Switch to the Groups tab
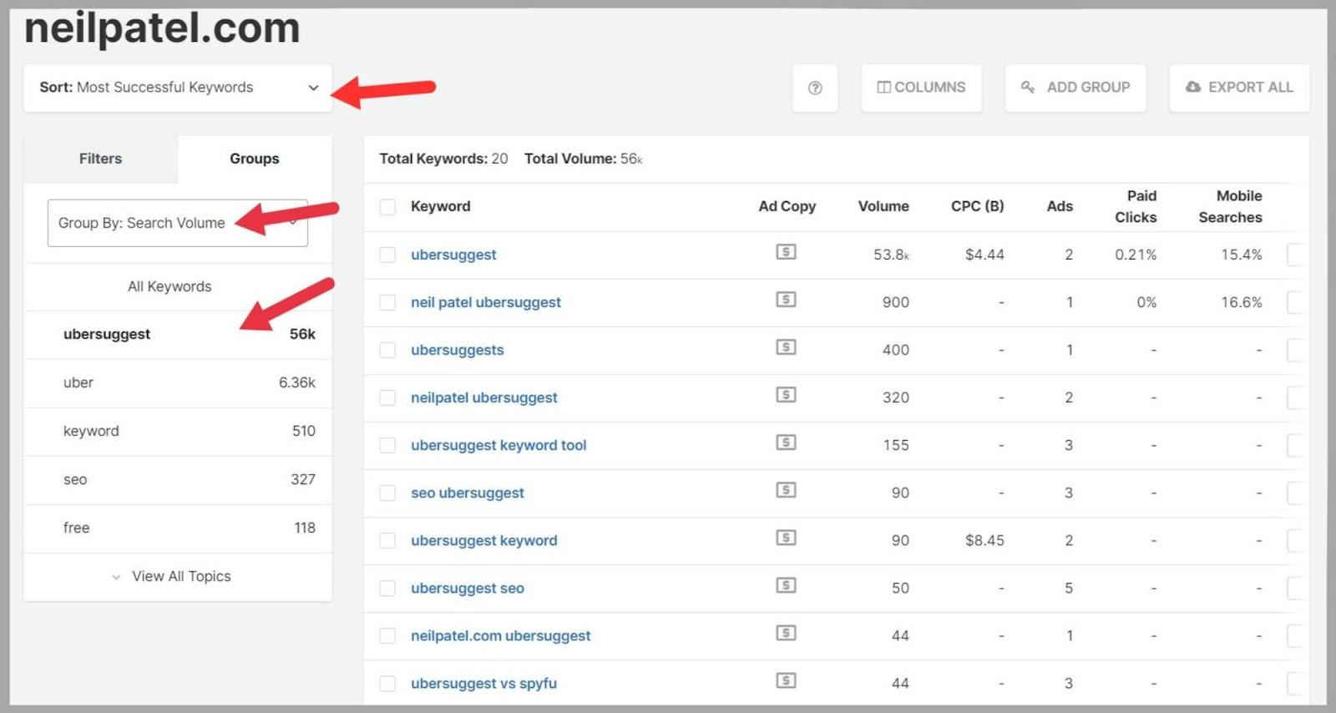1336x713 pixels. point(254,159)
